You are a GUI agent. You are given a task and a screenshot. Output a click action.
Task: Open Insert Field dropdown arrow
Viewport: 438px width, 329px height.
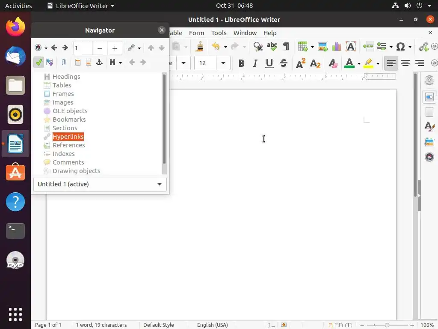(391, 47)
